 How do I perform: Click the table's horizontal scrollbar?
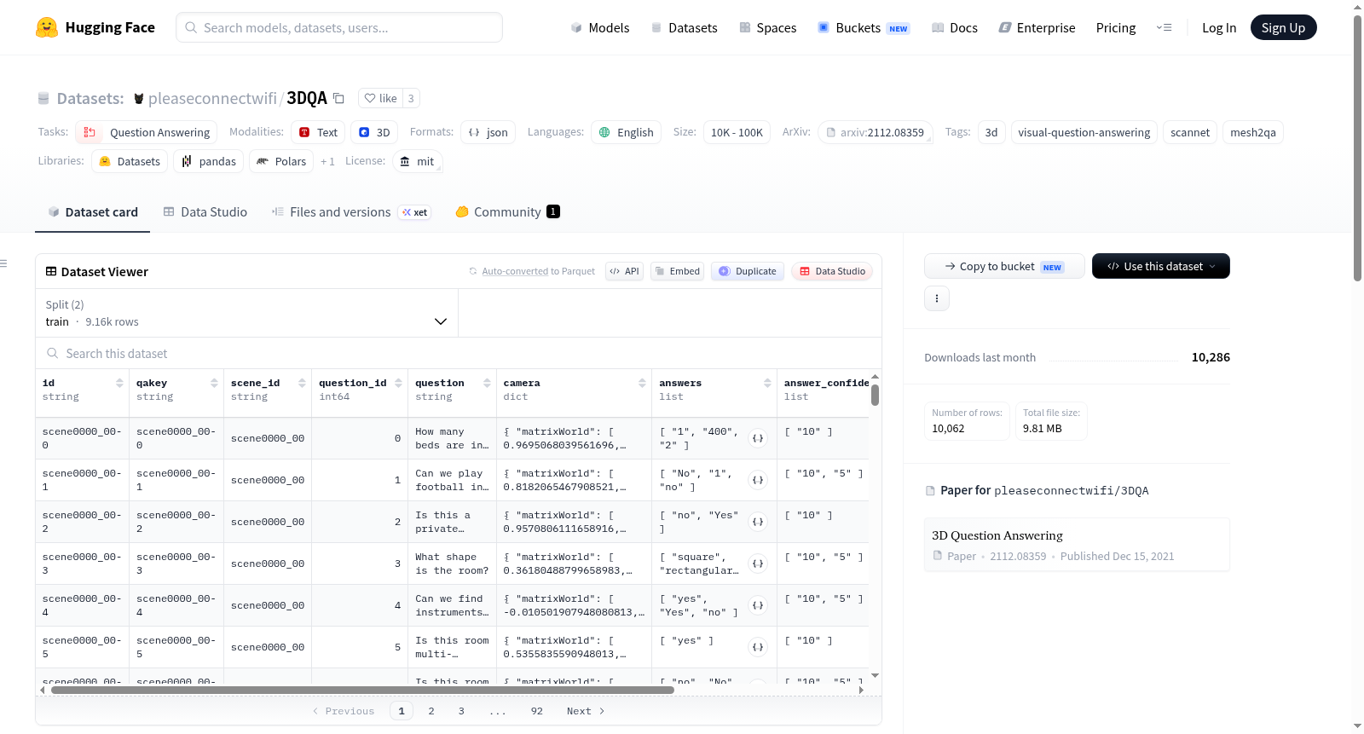pos(362,690)
